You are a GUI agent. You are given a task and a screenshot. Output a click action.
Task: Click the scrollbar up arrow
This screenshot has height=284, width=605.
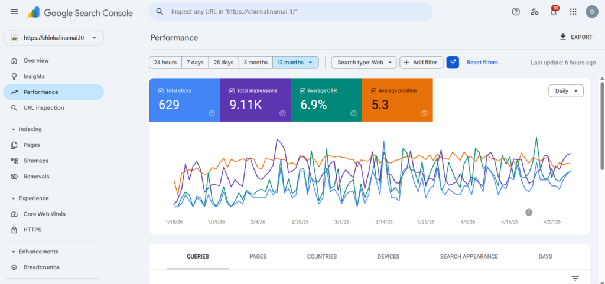tap(602, 79)
